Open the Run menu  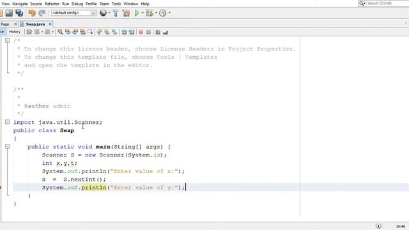pos(65,4)
